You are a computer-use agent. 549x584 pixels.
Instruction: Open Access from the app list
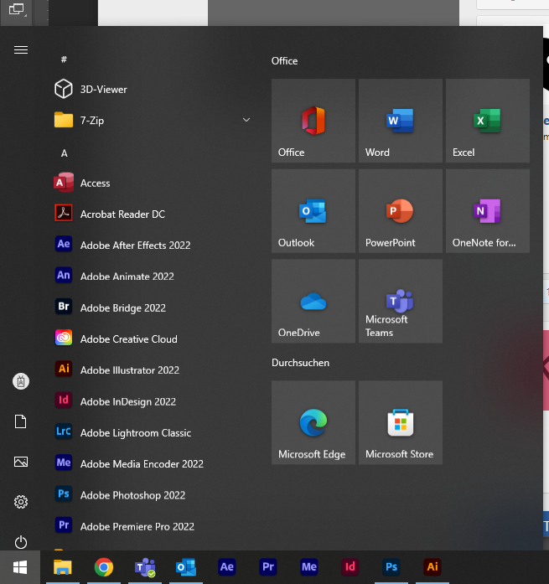click(x=153, y=183)
